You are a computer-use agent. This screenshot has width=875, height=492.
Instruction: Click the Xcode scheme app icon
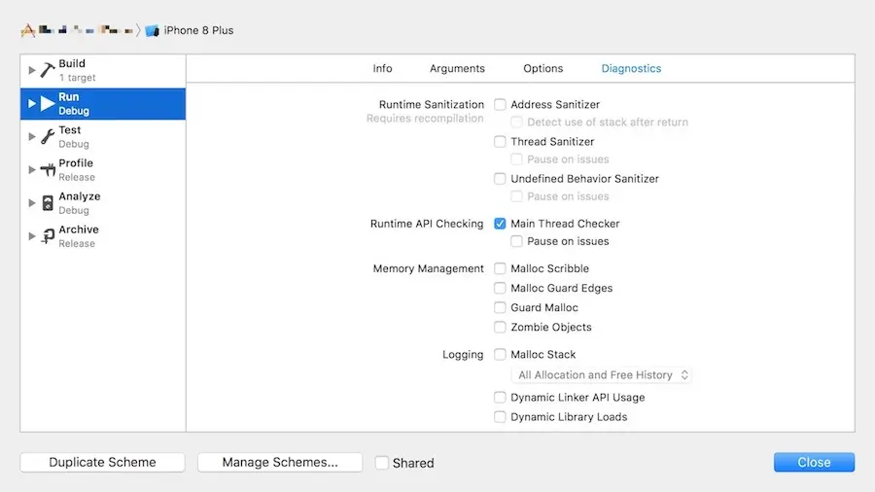point(27,30)
